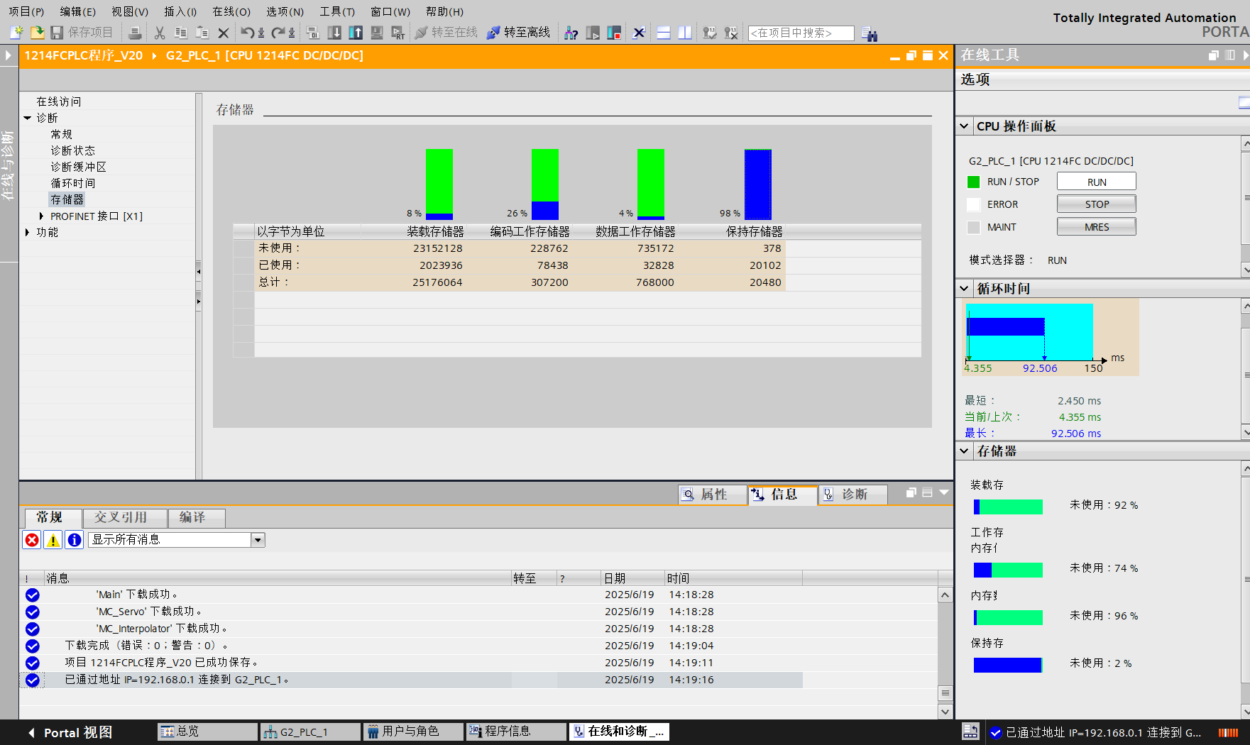Collapse the CPU 操作面板 section
This screenshot has height=745, width=1250.
(964, 126)
